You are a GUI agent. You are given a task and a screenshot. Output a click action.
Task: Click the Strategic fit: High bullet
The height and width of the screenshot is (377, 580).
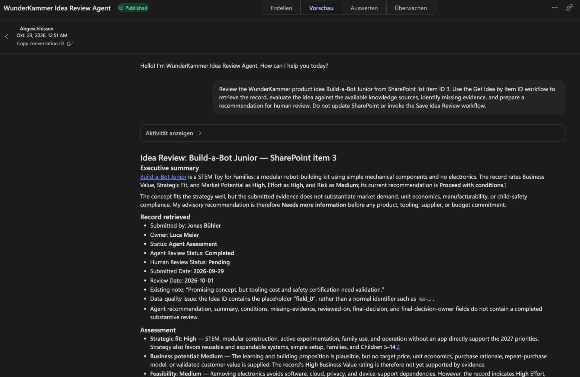click(x=344, y=343)
